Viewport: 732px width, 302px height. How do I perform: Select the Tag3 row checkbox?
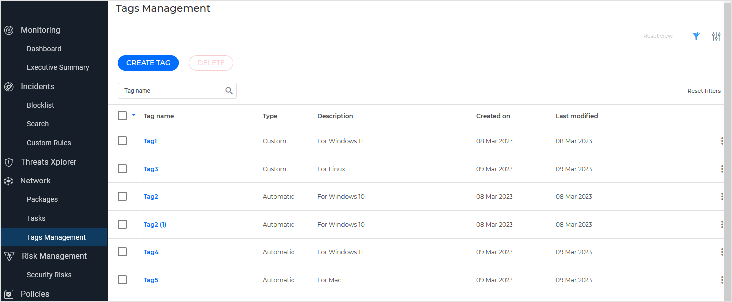click(x=122, y=169)
